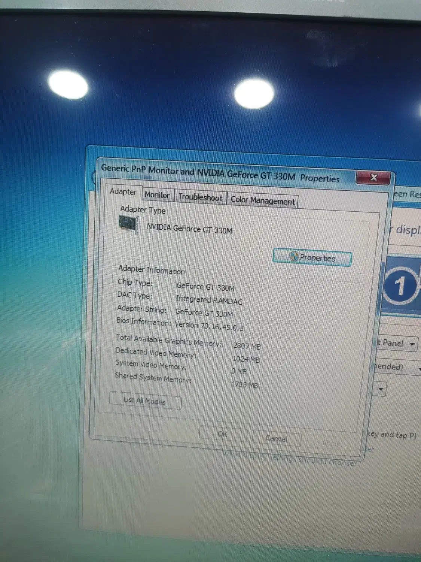
Task: Cancel the adapter properties dialog
Action: [276, 438]
